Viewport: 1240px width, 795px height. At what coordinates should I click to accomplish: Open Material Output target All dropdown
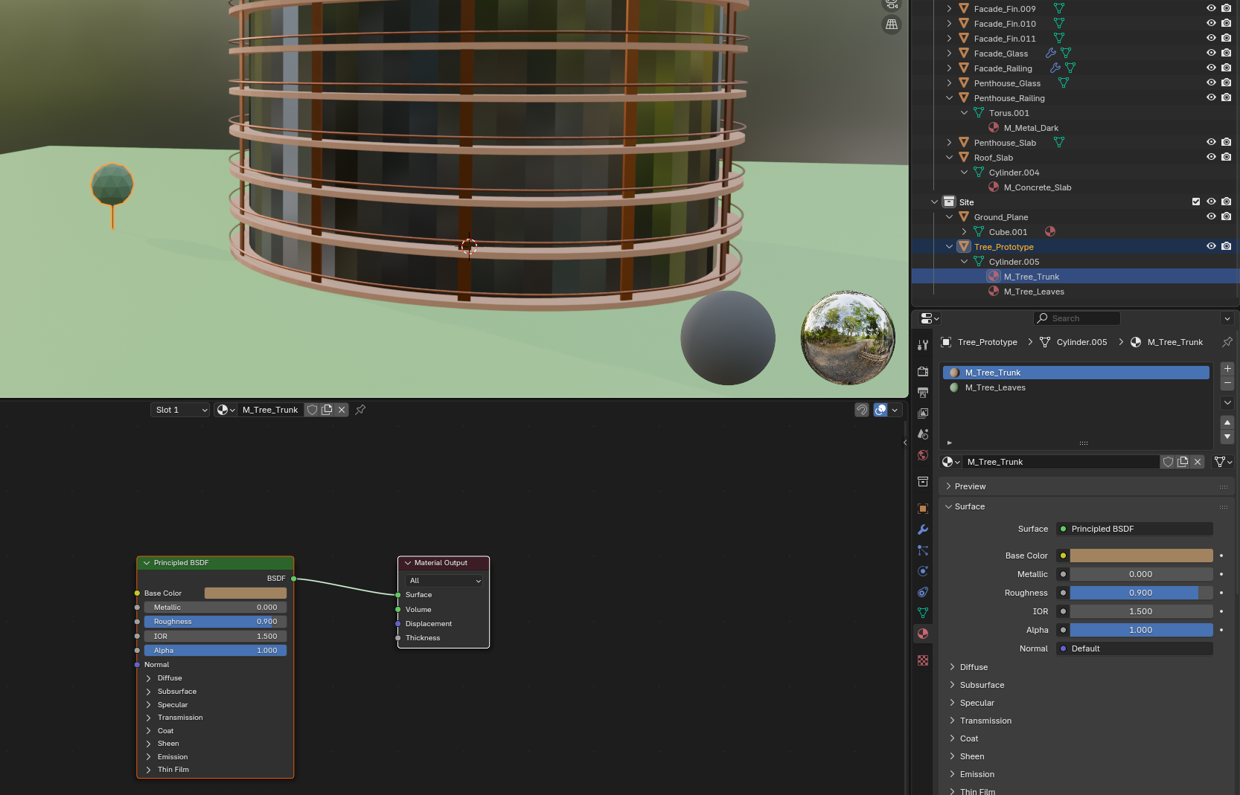[x=444, y=581]
